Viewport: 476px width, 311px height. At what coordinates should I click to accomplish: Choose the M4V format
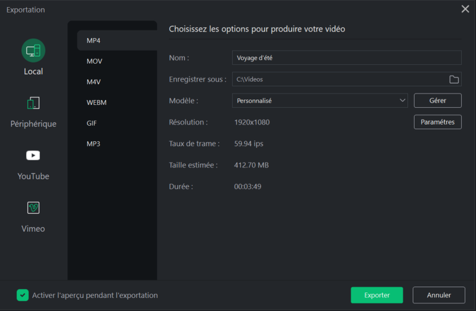point(117,82)
